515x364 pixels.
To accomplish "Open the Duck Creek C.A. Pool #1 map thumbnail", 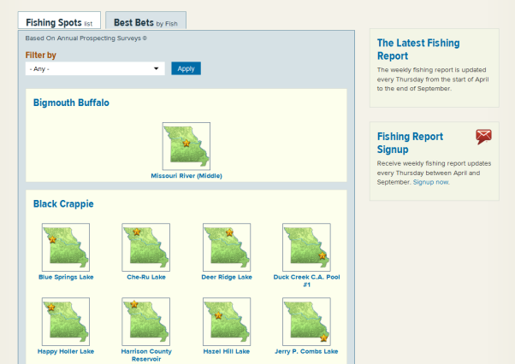I will pyautogui.click(x=306, y=247).
